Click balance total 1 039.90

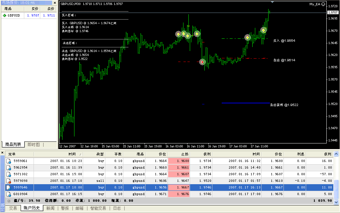323,201
